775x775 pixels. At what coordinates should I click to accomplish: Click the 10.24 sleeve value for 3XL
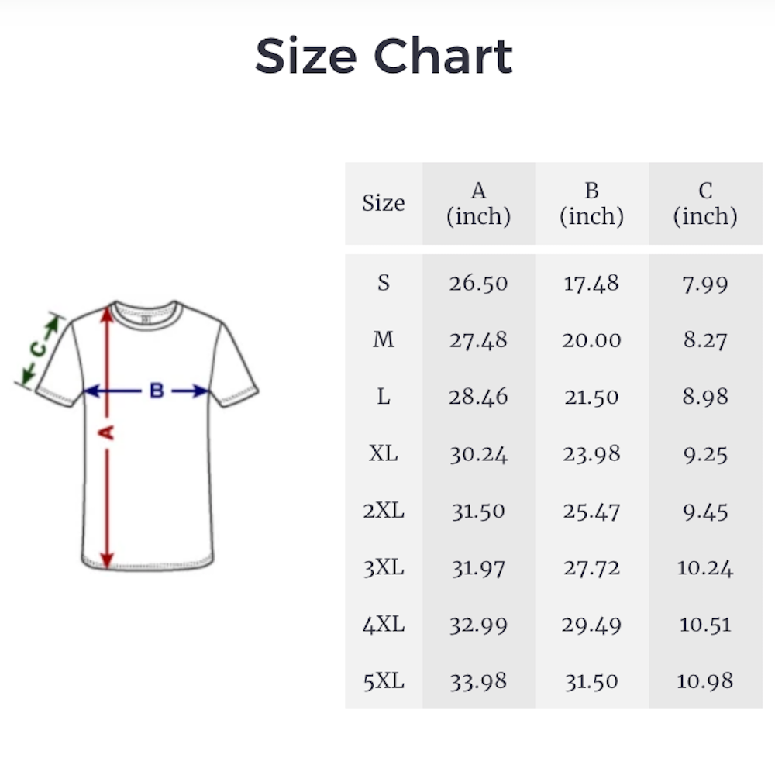pyautogui.click(x=705, y=567)
